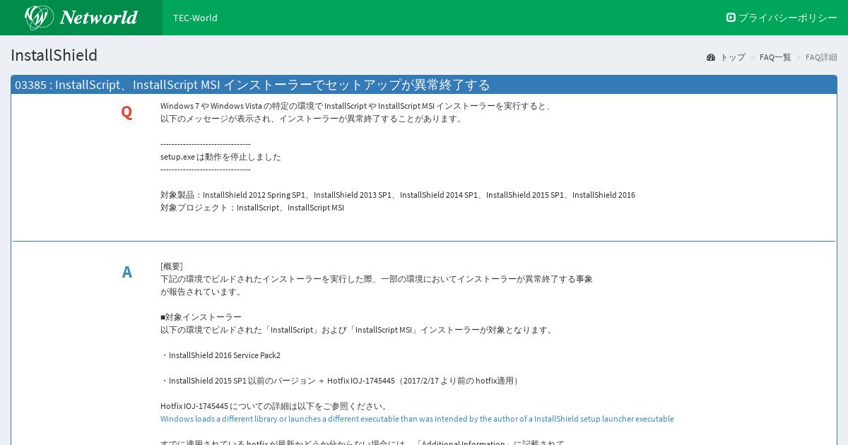Image resolution: width=848 pixels, height=445 pixels.
Task: Open the プライバシーポリシー link
Action: (x=787, y=18)
